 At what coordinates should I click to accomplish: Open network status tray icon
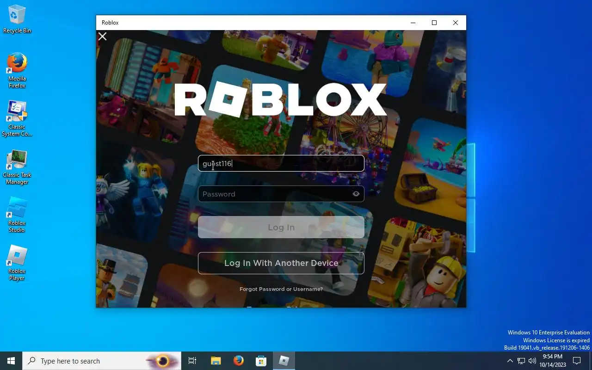pyautogui.click(x=521, y=361)
